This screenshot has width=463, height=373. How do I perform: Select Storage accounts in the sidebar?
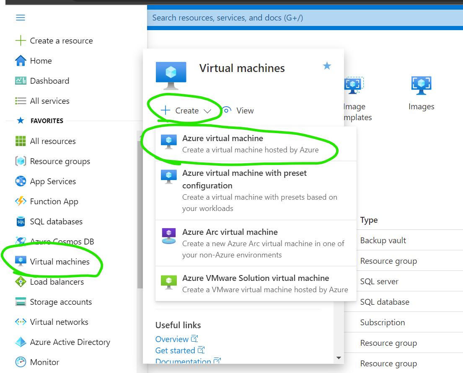click(60, 302)
